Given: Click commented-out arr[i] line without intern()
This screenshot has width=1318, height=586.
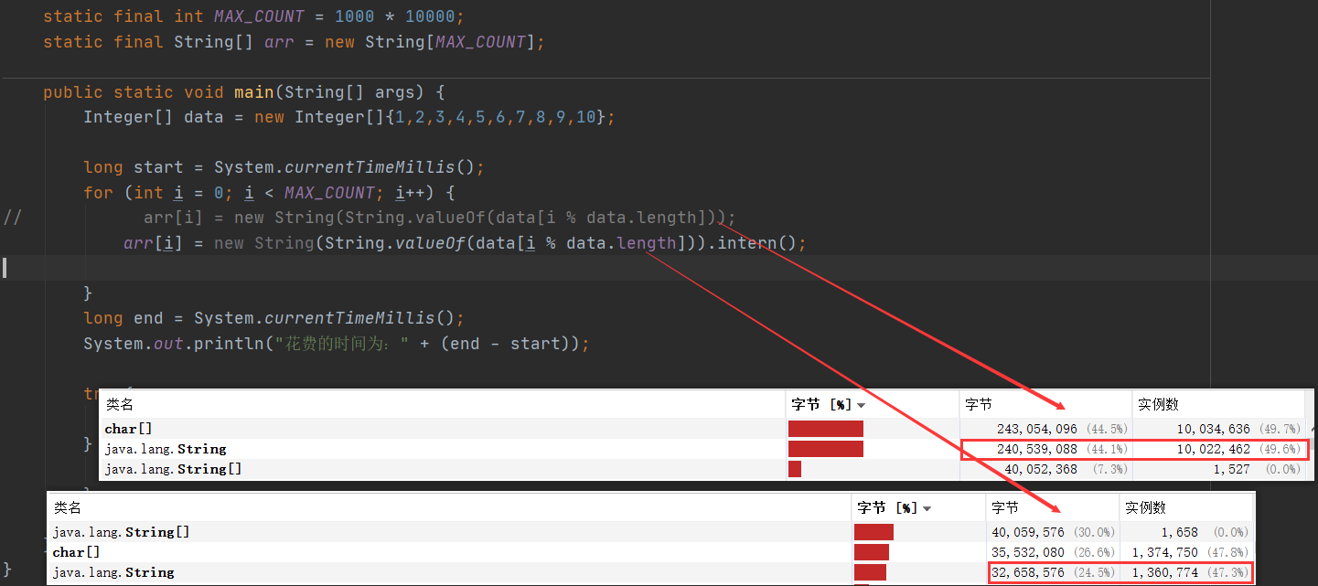Looking at the screenshot, I should click(440, 218).
